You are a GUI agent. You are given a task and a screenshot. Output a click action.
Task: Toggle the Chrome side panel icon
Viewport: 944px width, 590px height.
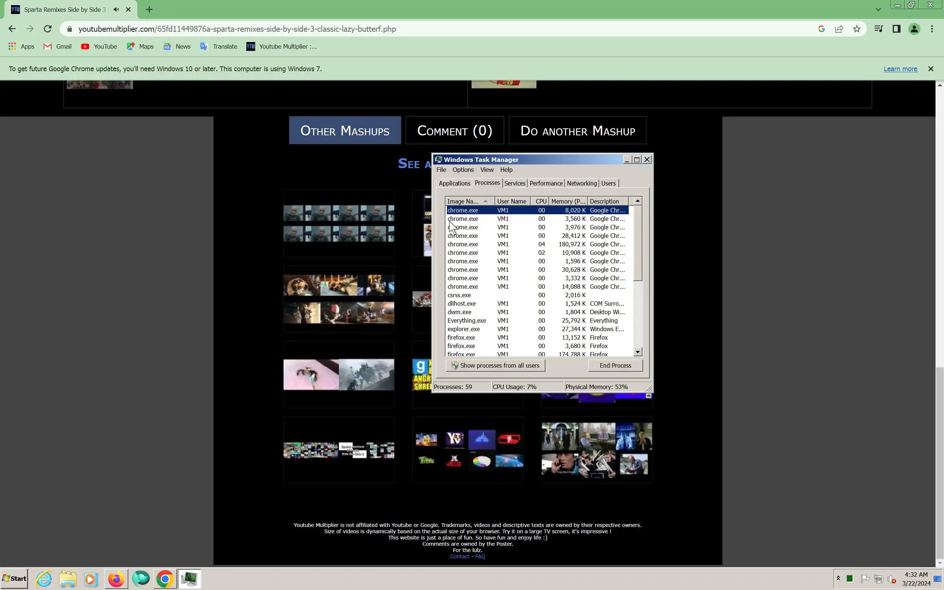896,29
